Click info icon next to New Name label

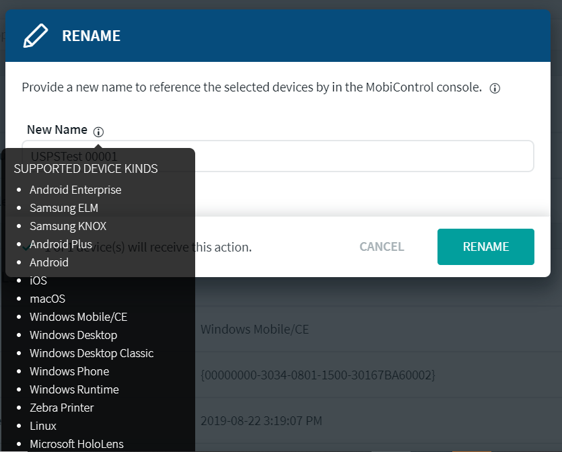(99, 132)
